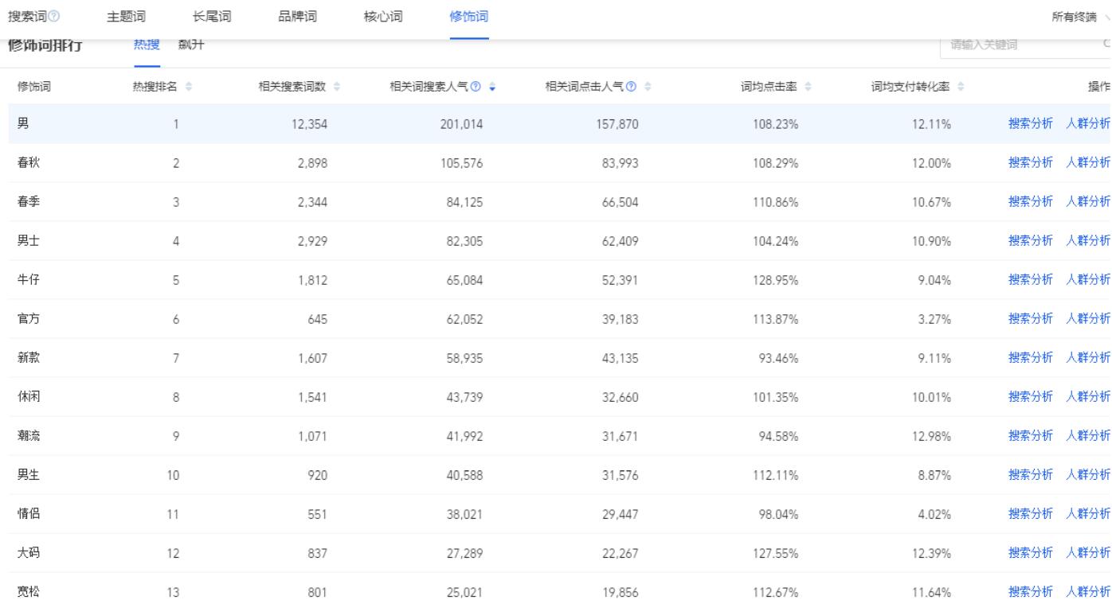
Task: Open 人群分析 for 春季 row
Action: tap(1088, 201)
